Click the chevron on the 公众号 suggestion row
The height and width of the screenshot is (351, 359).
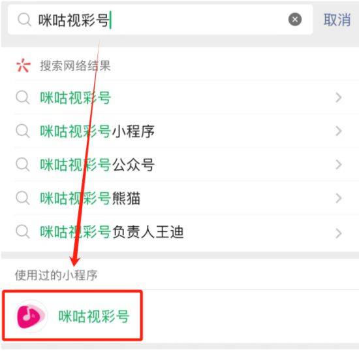[339, 165]
